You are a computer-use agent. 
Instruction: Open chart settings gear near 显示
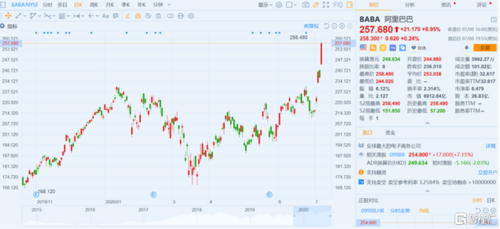pos(279,5)
